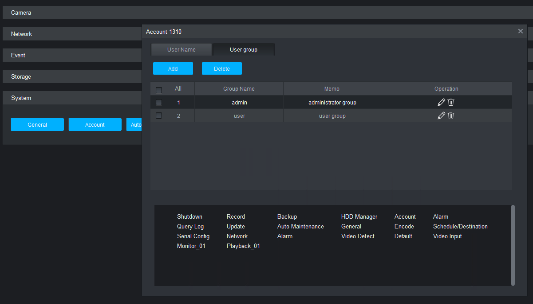
Task: Click row number 1 cell
Action: [178, 103]
